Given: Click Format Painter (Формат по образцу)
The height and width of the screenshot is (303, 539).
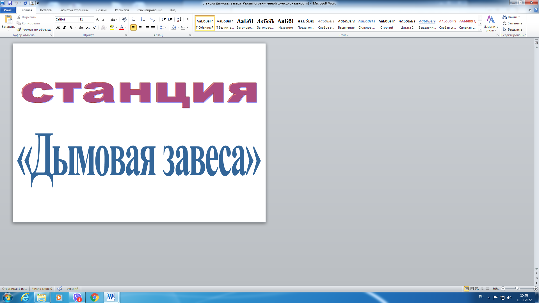Looking at the screenshot, I should point(34,29).
